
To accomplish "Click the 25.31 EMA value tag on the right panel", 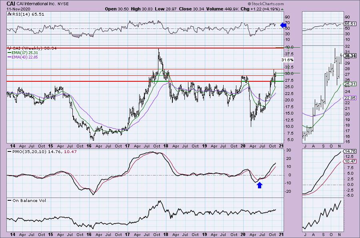I will point(350,84).
